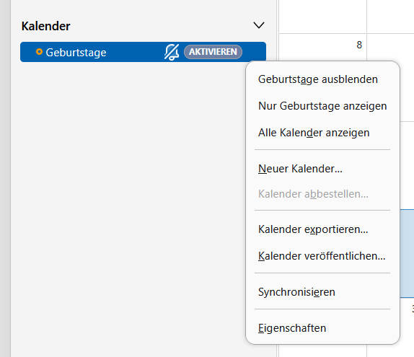Click the greyed Kalender abbestellen… entry
This screenshot has height=357, width=414.
point(313,194)
